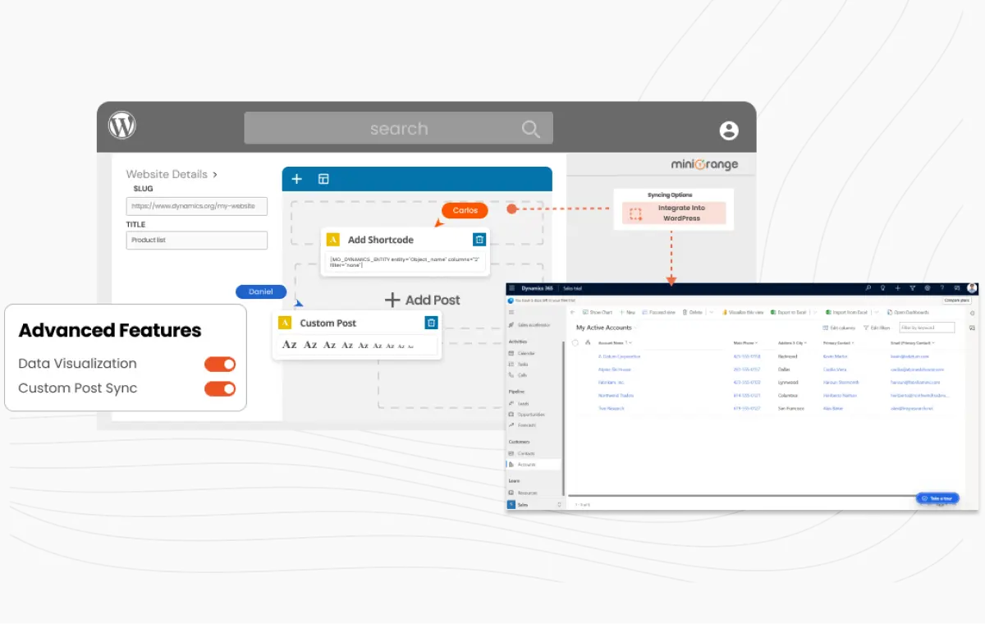
Task: Click the SLUG input field
Action: [x=197, y=206]
